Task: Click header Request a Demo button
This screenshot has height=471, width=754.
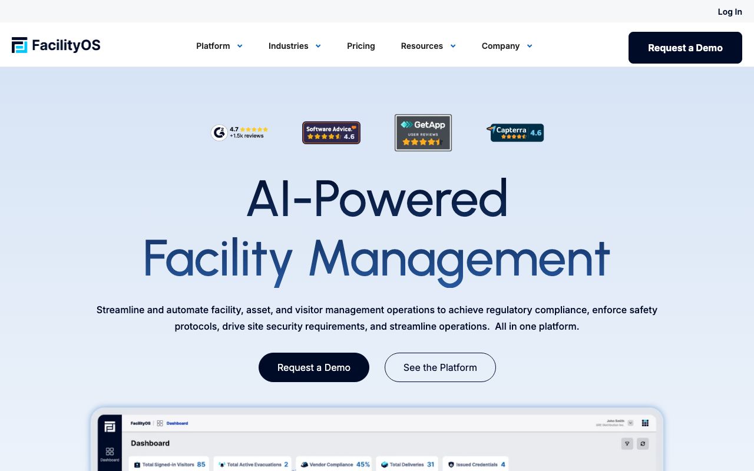Action: (x=685, y=48)
